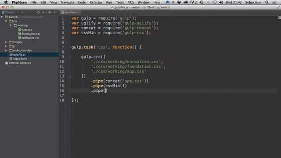The image size is (281, 158).
Task: Expand the images folder
Action: pos(6,42)
